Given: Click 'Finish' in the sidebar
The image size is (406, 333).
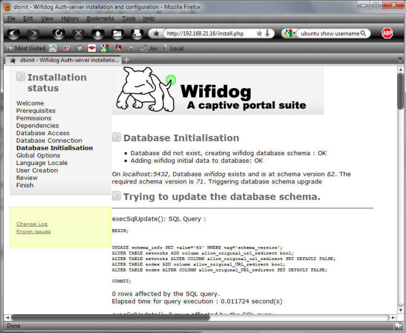Looking at the screenshot, I should [25, 185].
